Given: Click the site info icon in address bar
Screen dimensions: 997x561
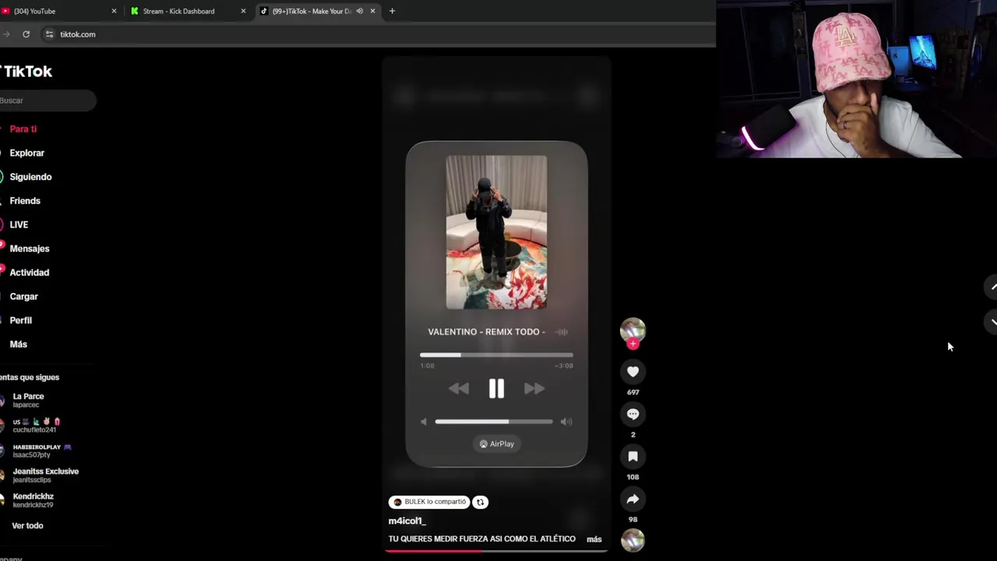Looking at the screenshot, I should click(x=49, y=34).
